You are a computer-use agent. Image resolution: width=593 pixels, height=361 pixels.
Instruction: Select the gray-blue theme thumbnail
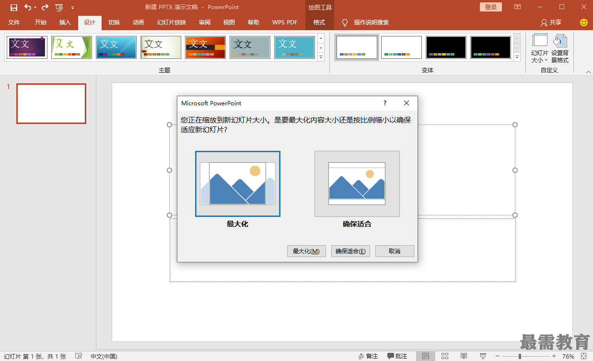click(x=250, y=47)
